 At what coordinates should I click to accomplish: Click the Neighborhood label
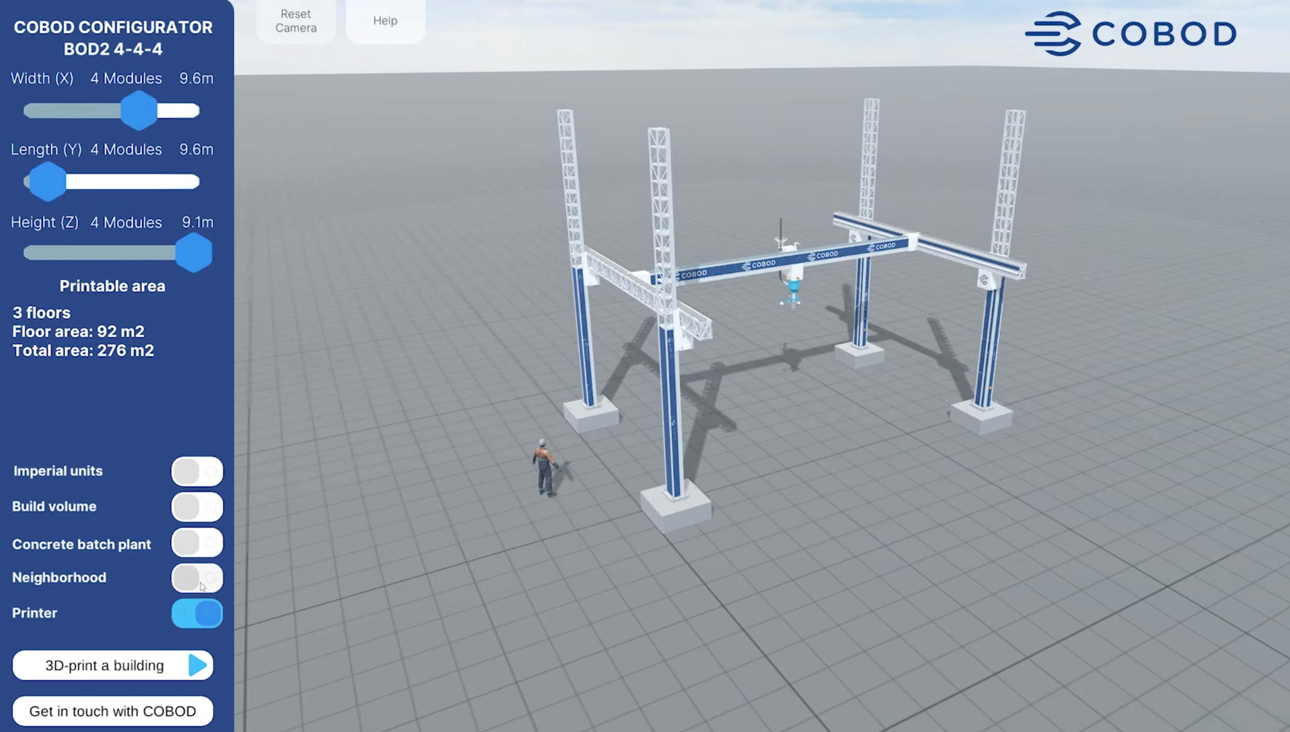pyautogui.click(x=59, y=578)
